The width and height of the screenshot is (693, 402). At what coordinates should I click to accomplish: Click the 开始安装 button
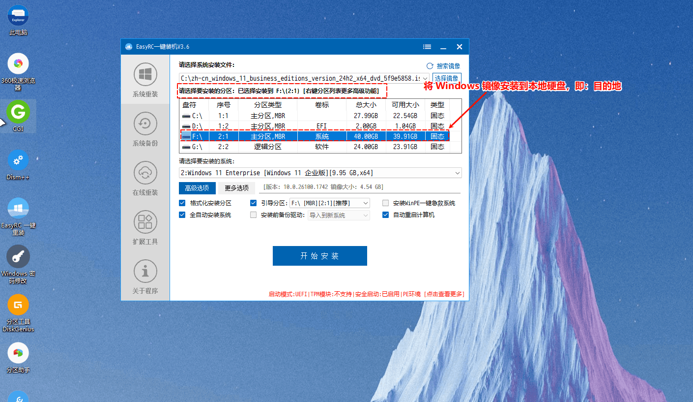click(320, 256)
